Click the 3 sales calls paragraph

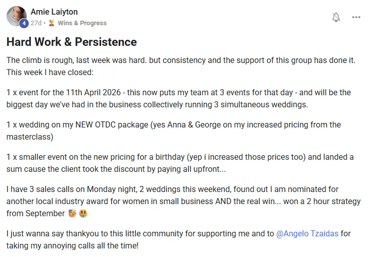click(x=183, y=201)
